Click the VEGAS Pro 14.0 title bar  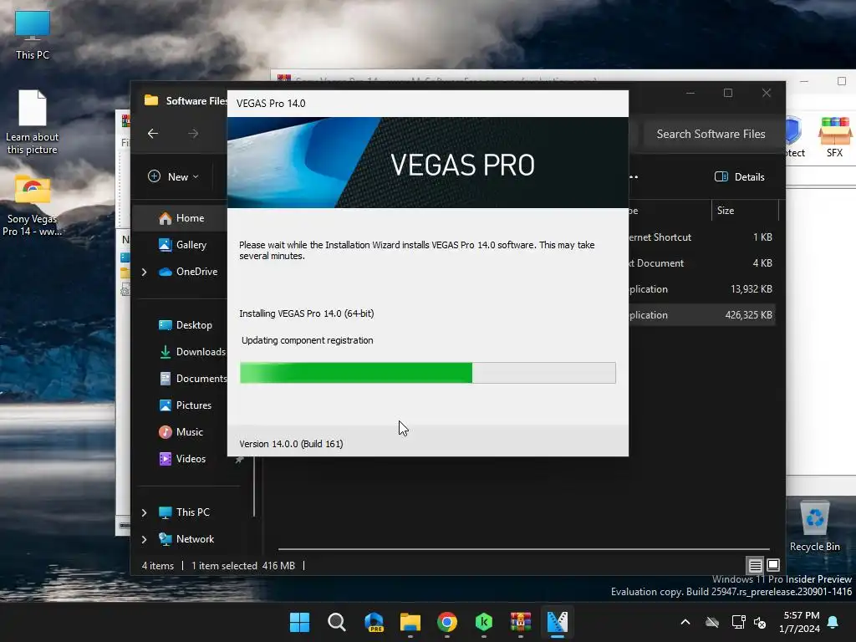[427, 103]
